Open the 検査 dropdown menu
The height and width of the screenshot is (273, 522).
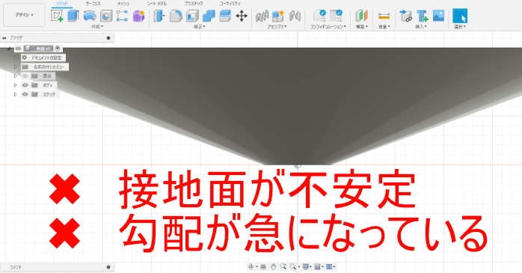click(384, 27)
